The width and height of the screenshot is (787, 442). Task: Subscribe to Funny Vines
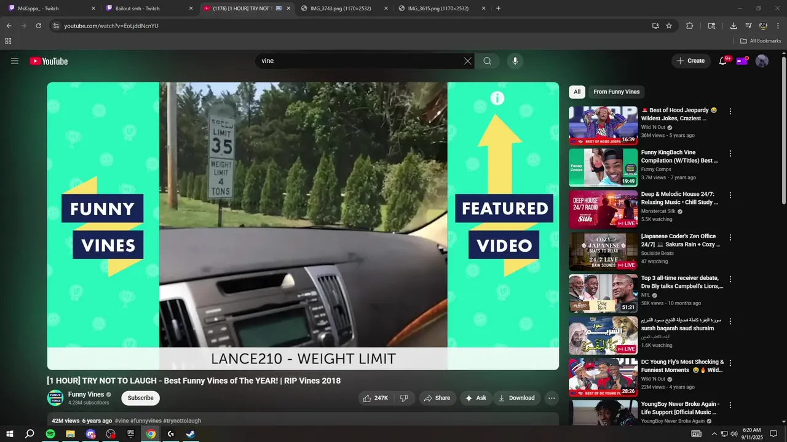point(141,398)
